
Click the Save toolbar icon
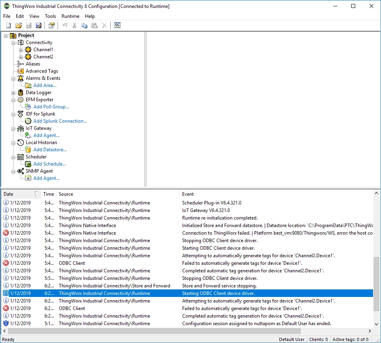point(29,25)
